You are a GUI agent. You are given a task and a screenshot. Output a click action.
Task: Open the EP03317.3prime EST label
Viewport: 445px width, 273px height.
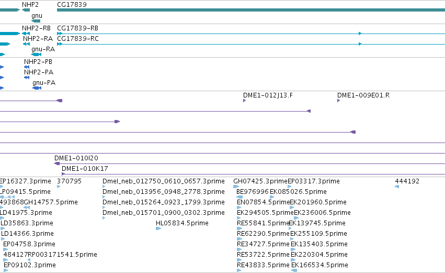click(x=314, y=181)
